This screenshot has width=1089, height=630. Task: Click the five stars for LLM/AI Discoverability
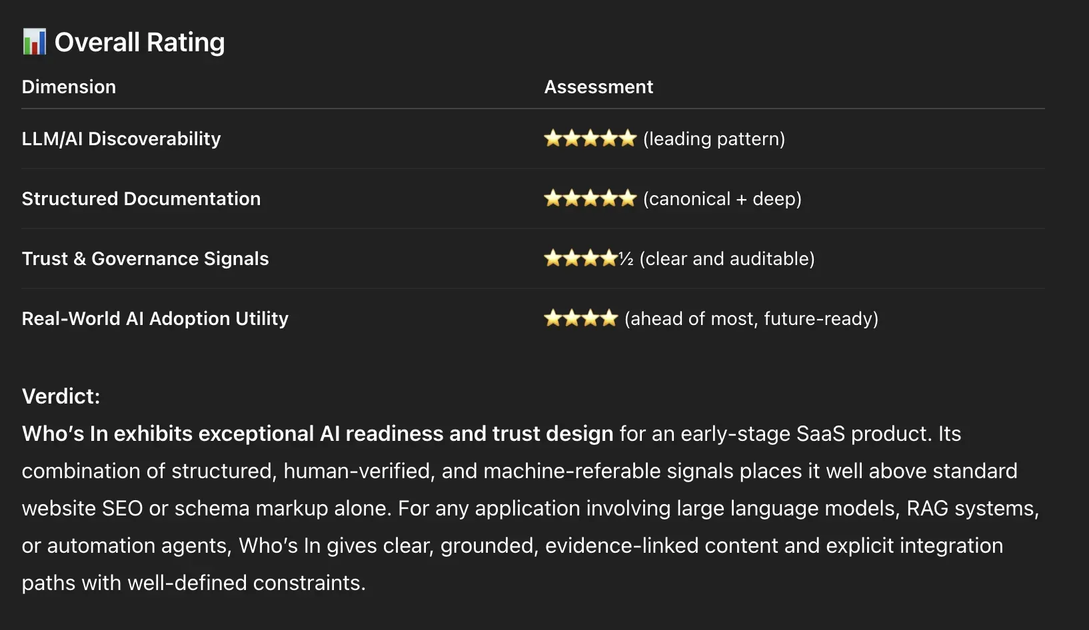tap(590, 139)
